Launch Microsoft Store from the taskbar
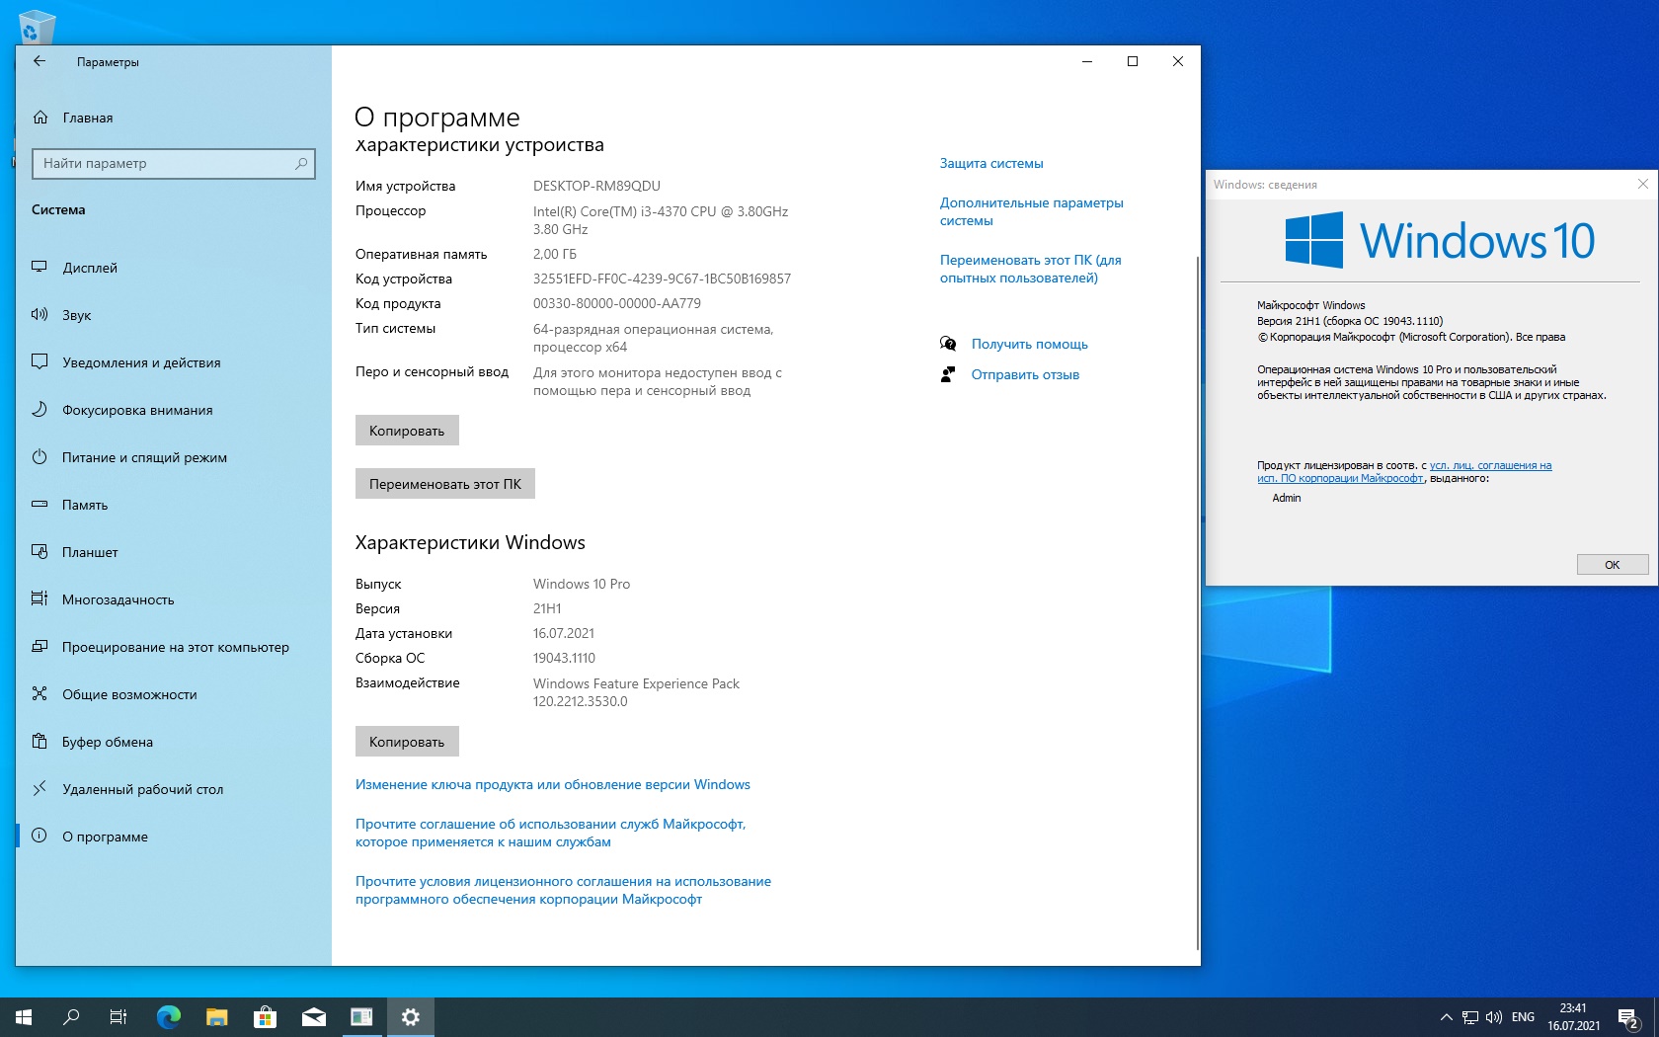Image resolution: width=1659 pixels, height=1037 pixels. point(265,1017)
